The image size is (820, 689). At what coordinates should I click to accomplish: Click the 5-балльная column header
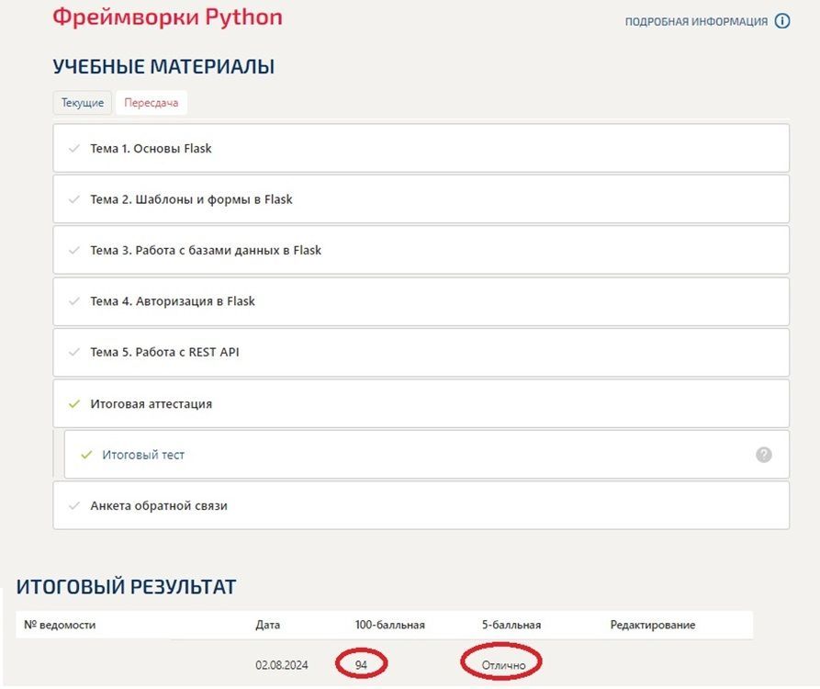[x=511, y=625]
